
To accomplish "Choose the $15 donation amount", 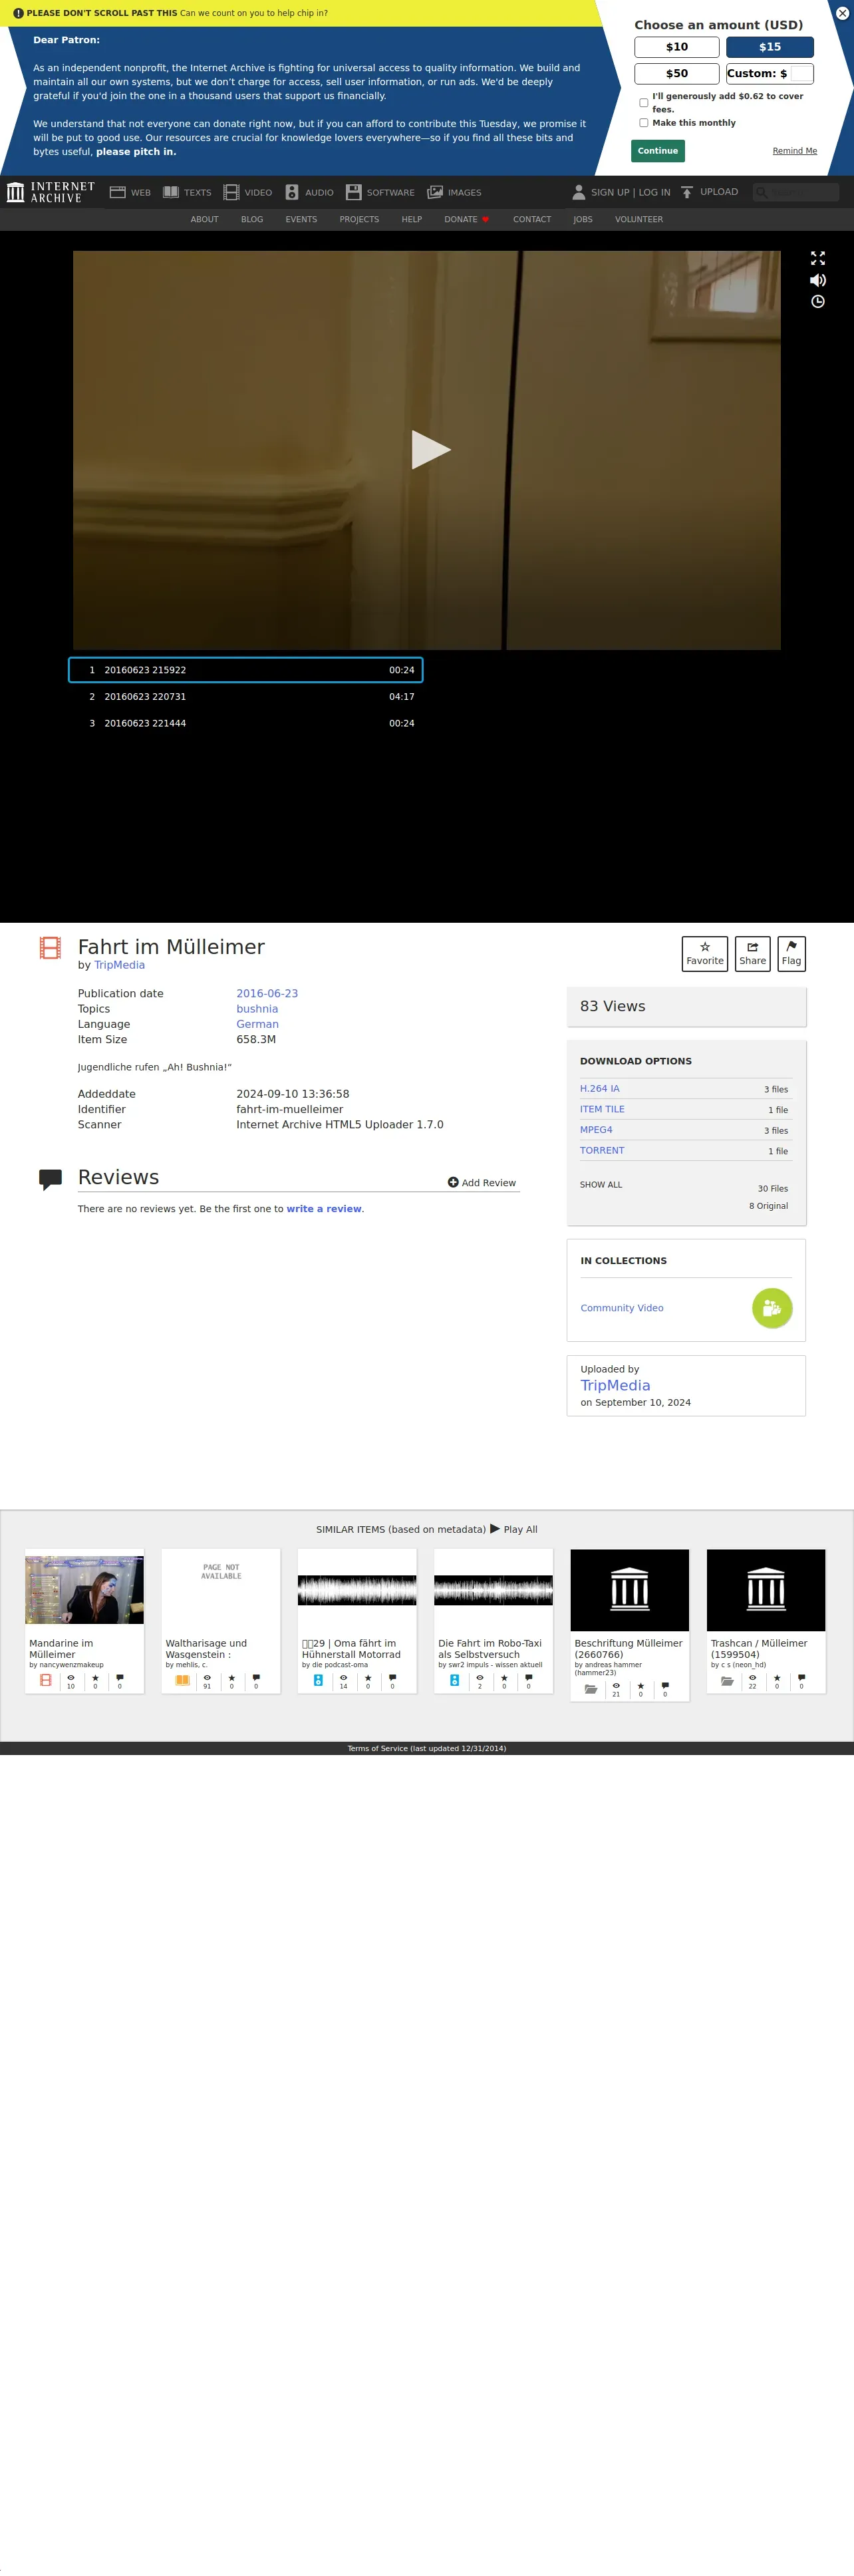I will click(770, 47).
